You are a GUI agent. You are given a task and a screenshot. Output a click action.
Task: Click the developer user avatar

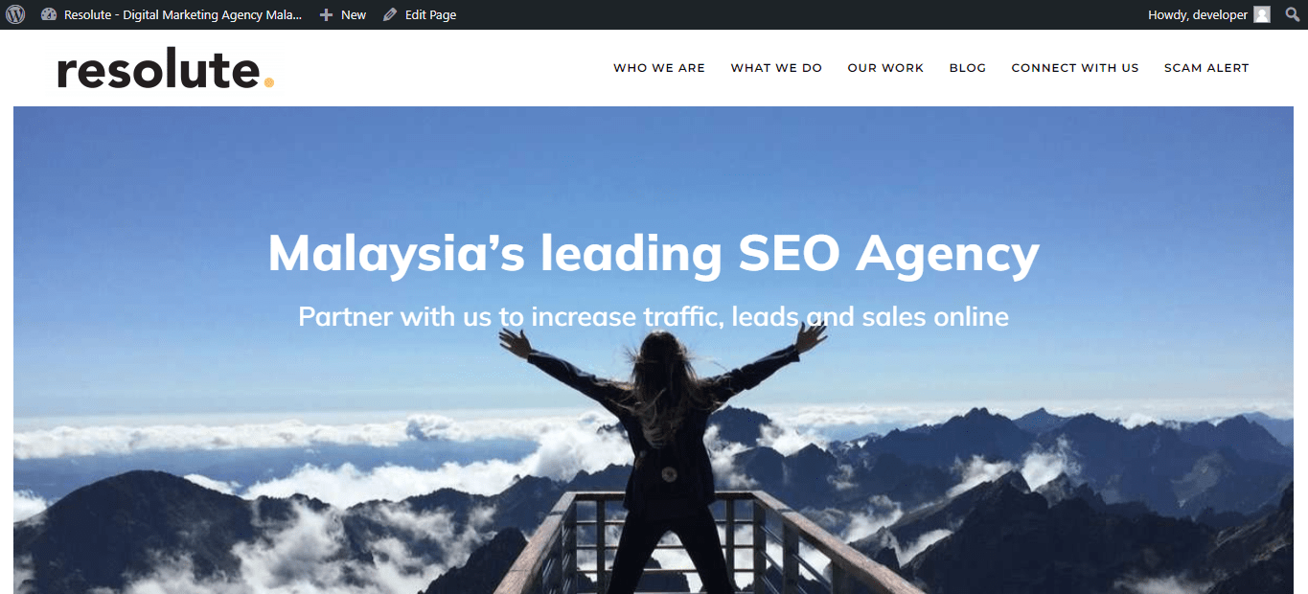click(1262, 14)
